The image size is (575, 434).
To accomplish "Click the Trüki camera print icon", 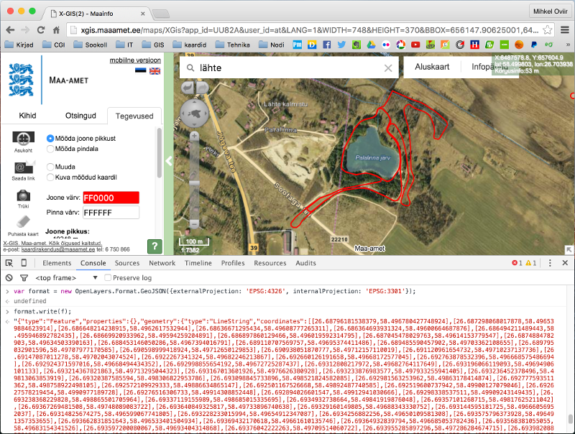I will coord(24,195).
